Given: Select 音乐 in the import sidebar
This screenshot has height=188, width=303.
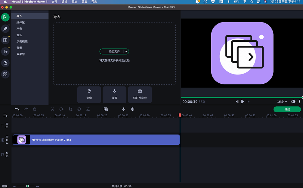Looking at the screenshot, I should (x=19, y=35).
